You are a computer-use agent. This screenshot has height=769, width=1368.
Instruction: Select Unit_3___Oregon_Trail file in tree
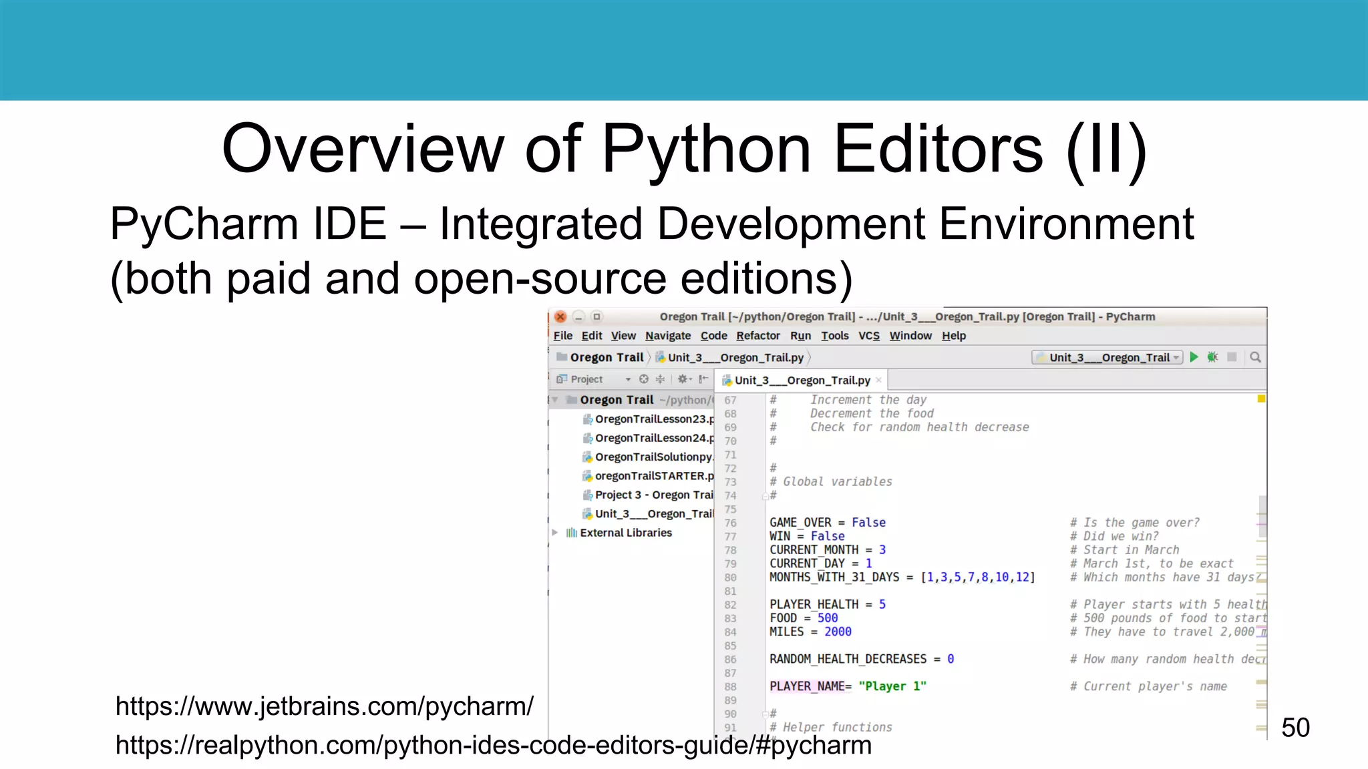click(647, 514)
